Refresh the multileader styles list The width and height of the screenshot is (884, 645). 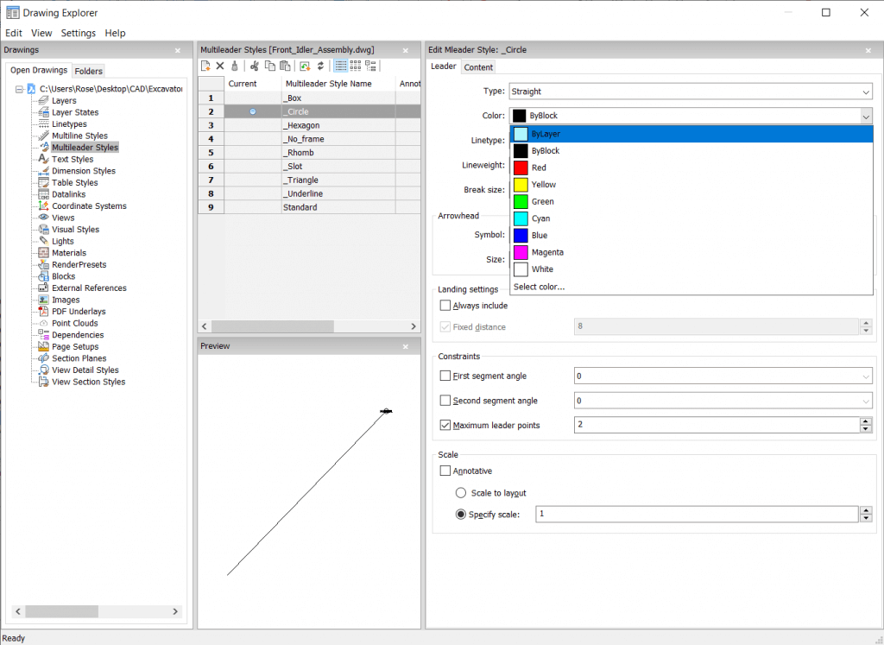(x=321, y=66)
